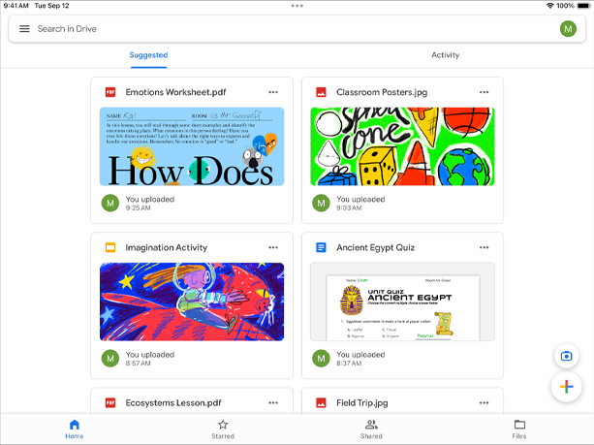Image resolution: width=594 pixels, height=445 pixels.
Task: Open more options for Ancient Egypt Quiz
Action: (x=484, y=247)
